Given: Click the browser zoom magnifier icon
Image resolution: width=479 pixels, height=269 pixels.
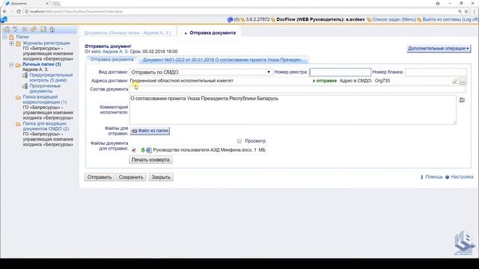Looking at the screenshot, I should (x=460, y=11).
